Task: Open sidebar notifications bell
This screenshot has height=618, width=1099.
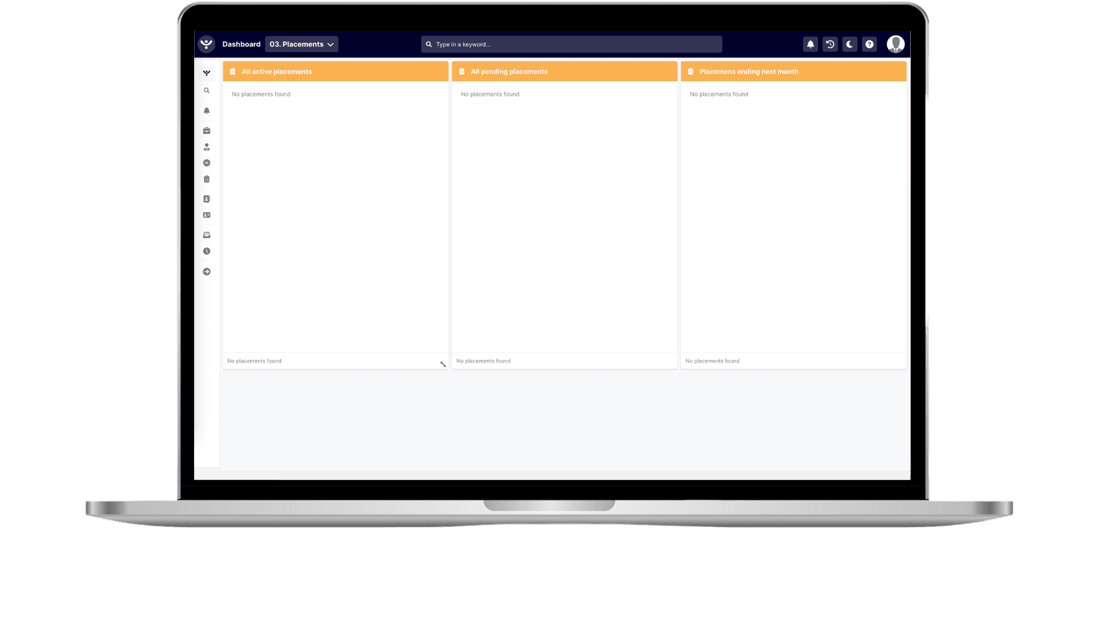Action: (207, 110)
